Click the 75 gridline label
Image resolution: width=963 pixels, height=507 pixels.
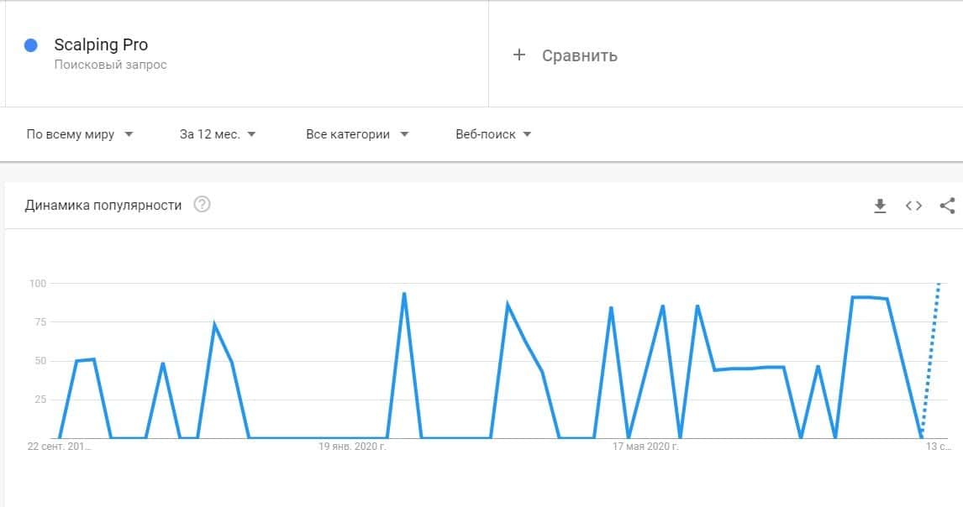[39, 322]
